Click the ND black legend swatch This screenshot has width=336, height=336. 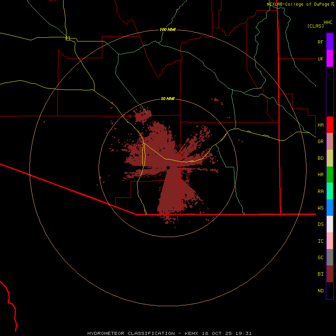[330, 290]
